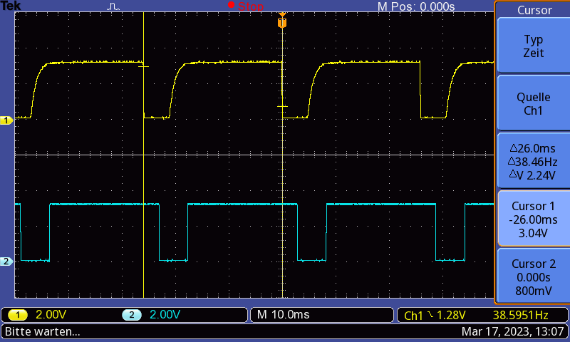Click the Bitte warten... status message
Screen dimensions: 570x342
pyautogui.click(x=42, y=331)
